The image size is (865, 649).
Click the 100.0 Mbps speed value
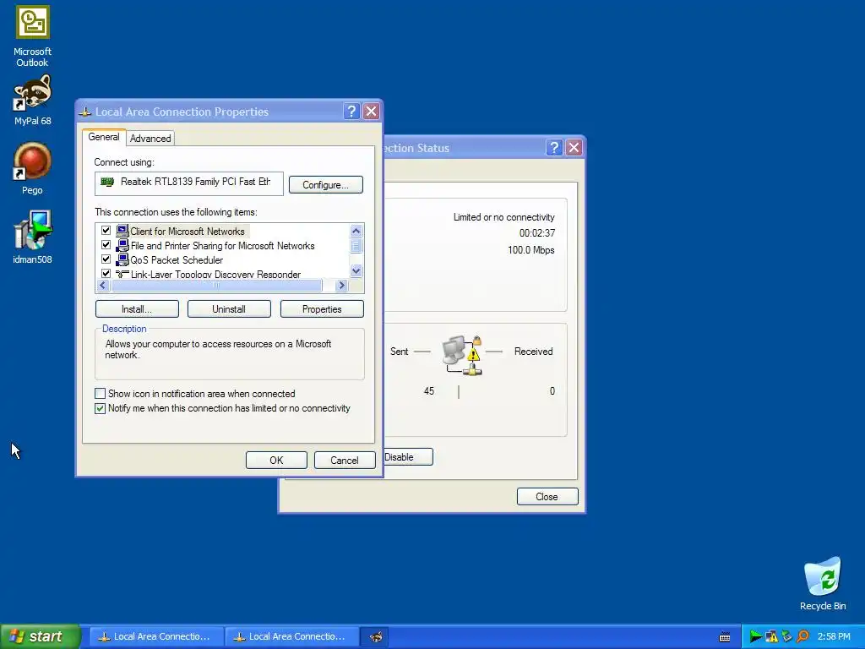tap(530, 250)
